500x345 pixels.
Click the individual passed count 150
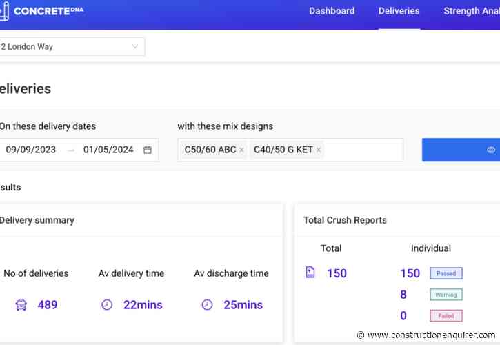click(410, 273)
